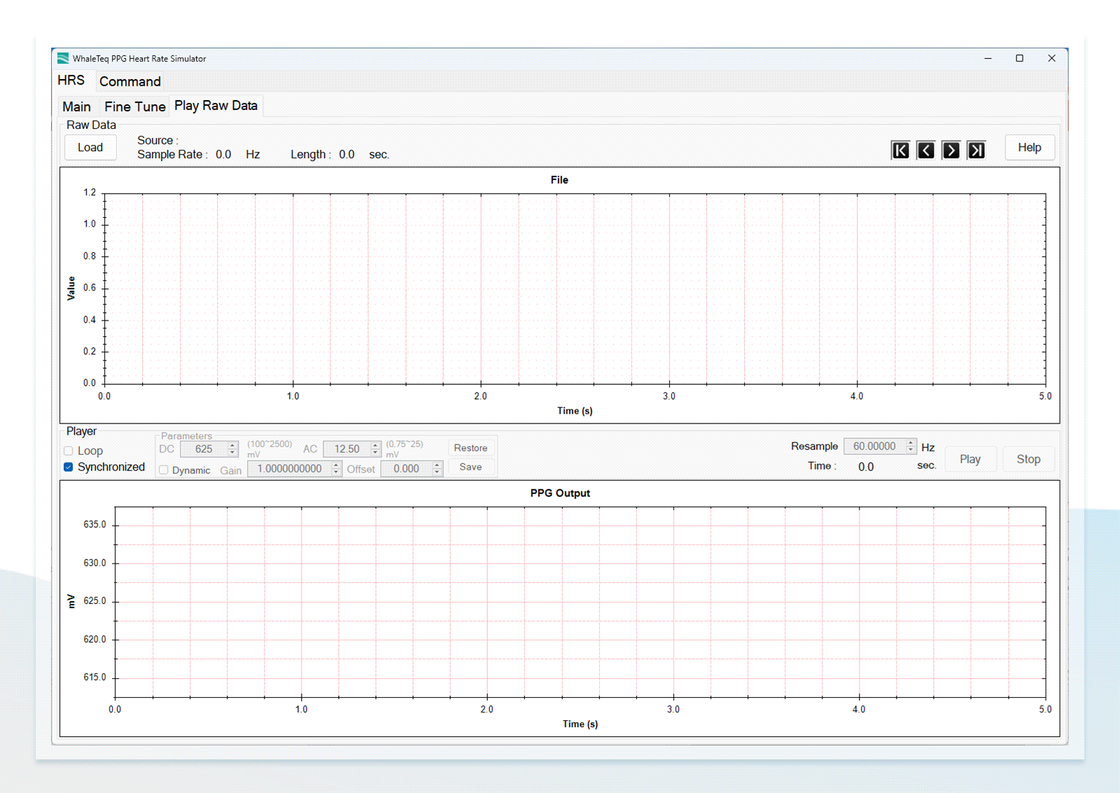The image size is (1120, 793).
Task: Switch to the Main tab
Action: 76,106
